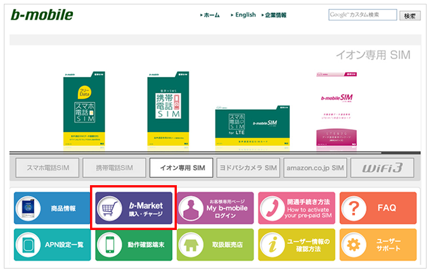Select the amazon.co.jp SIM tab
Viewport: 431px width, 273px height.
315,167
